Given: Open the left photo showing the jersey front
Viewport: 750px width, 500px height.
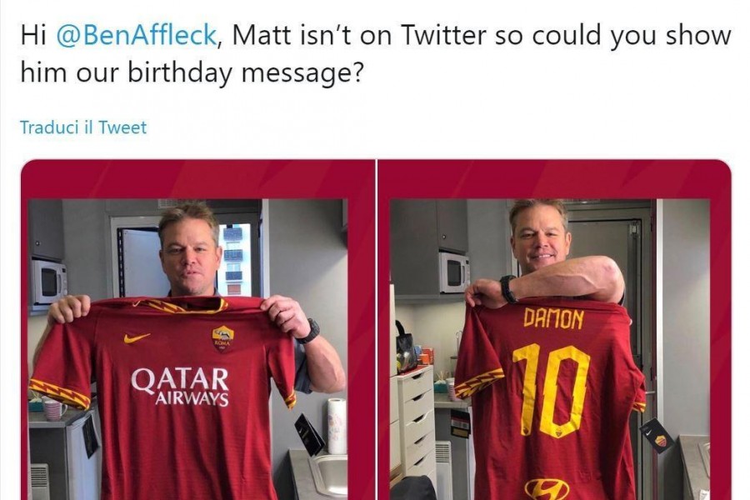Looking at the screenshot, I should coord(198,329).
